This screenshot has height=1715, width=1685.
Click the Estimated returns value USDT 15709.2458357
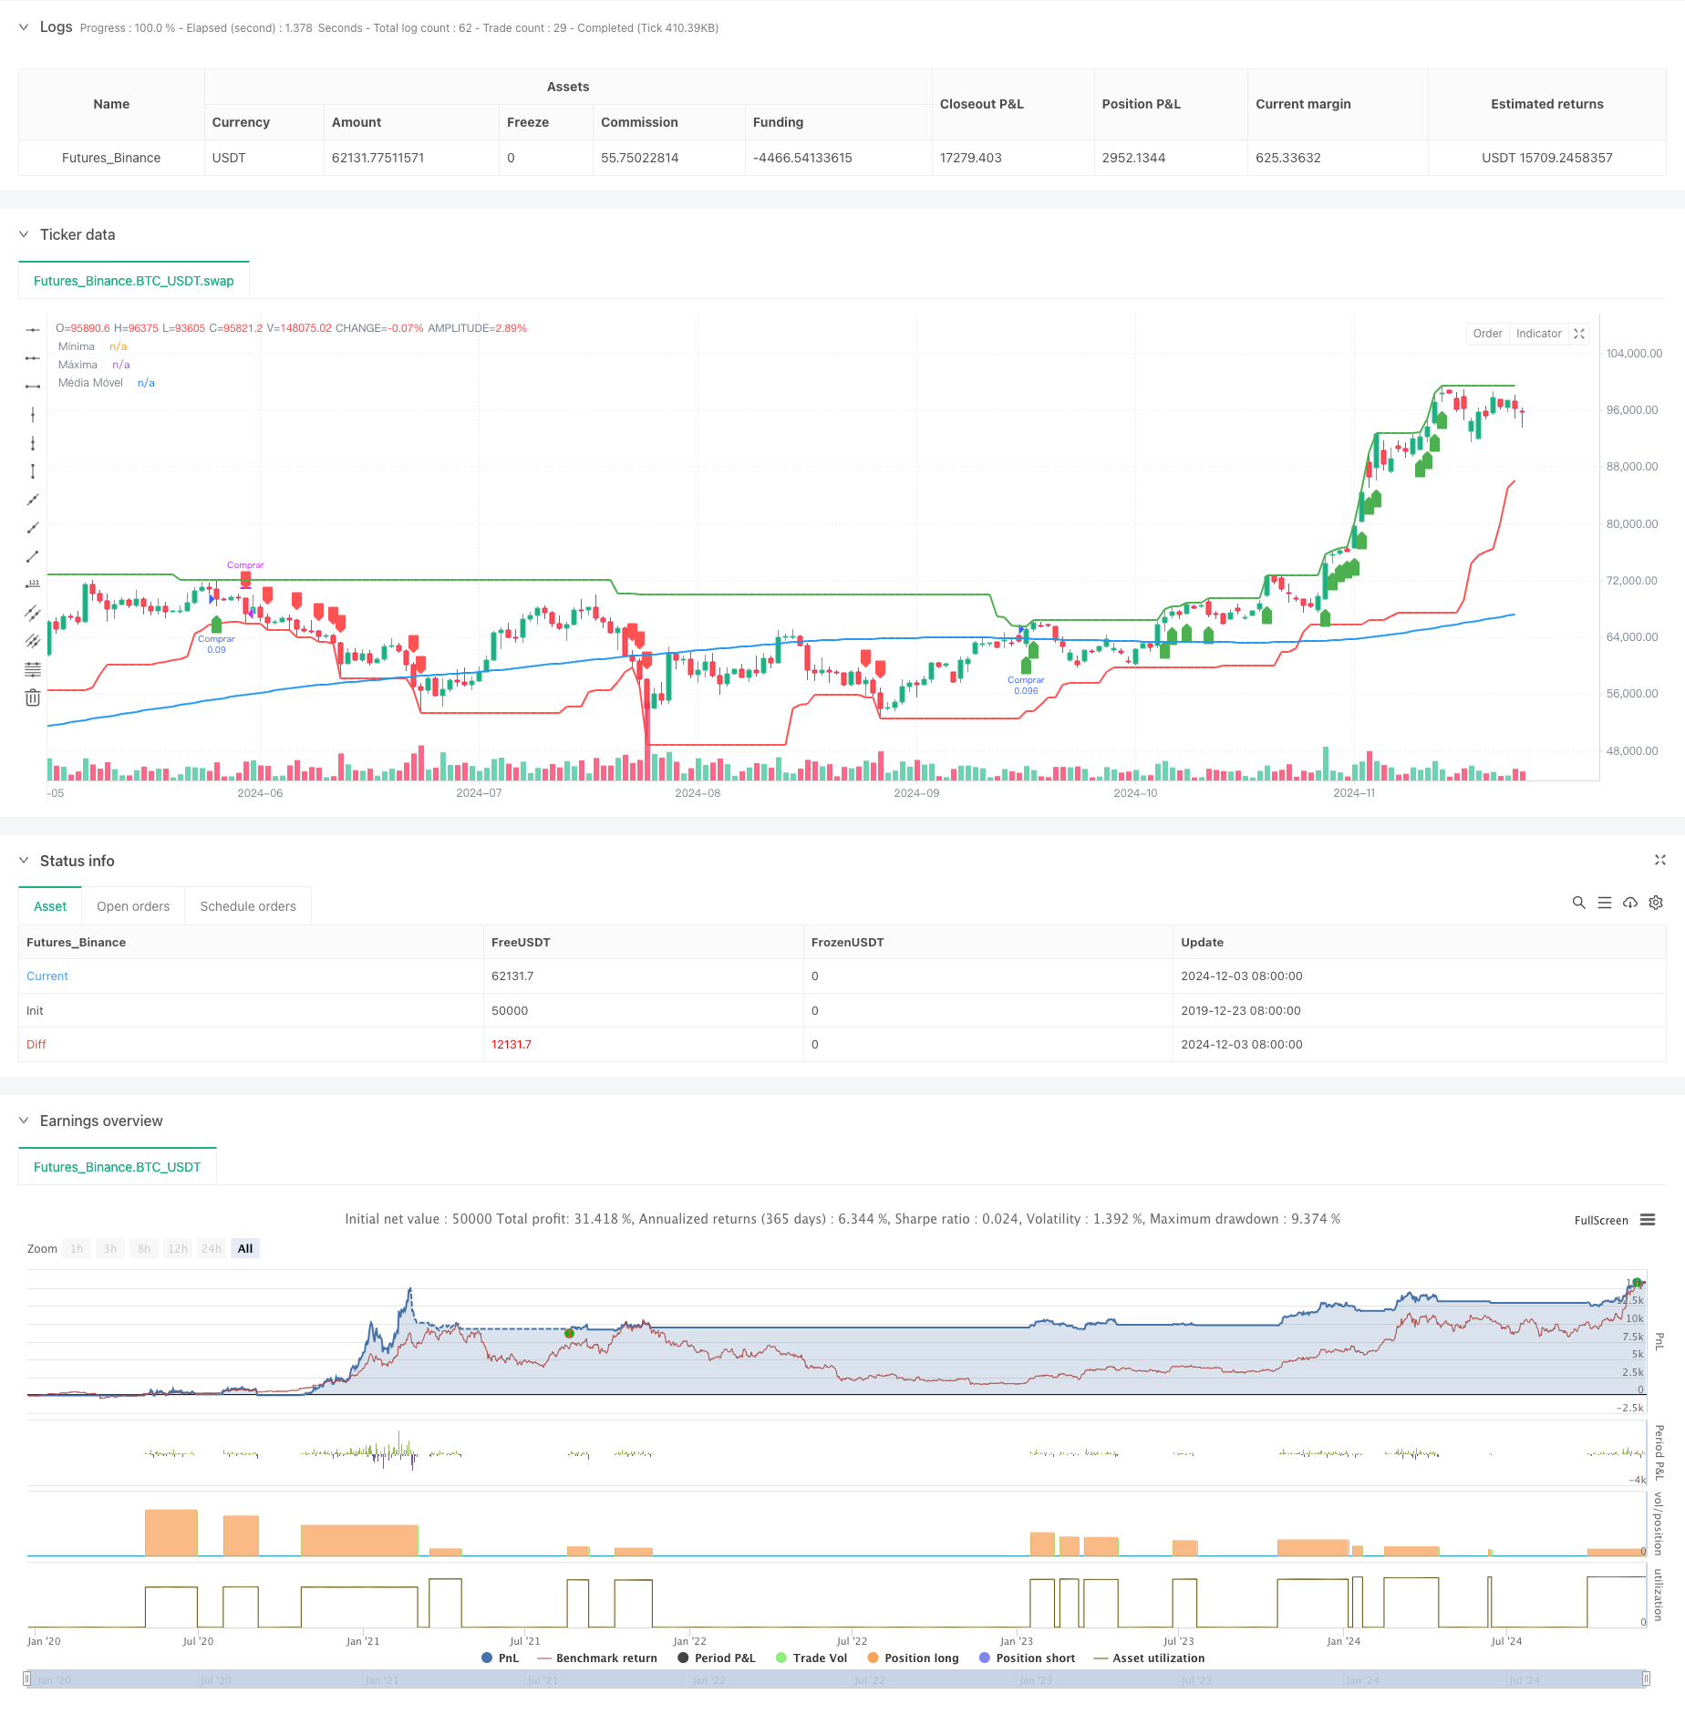[1546, 158]
